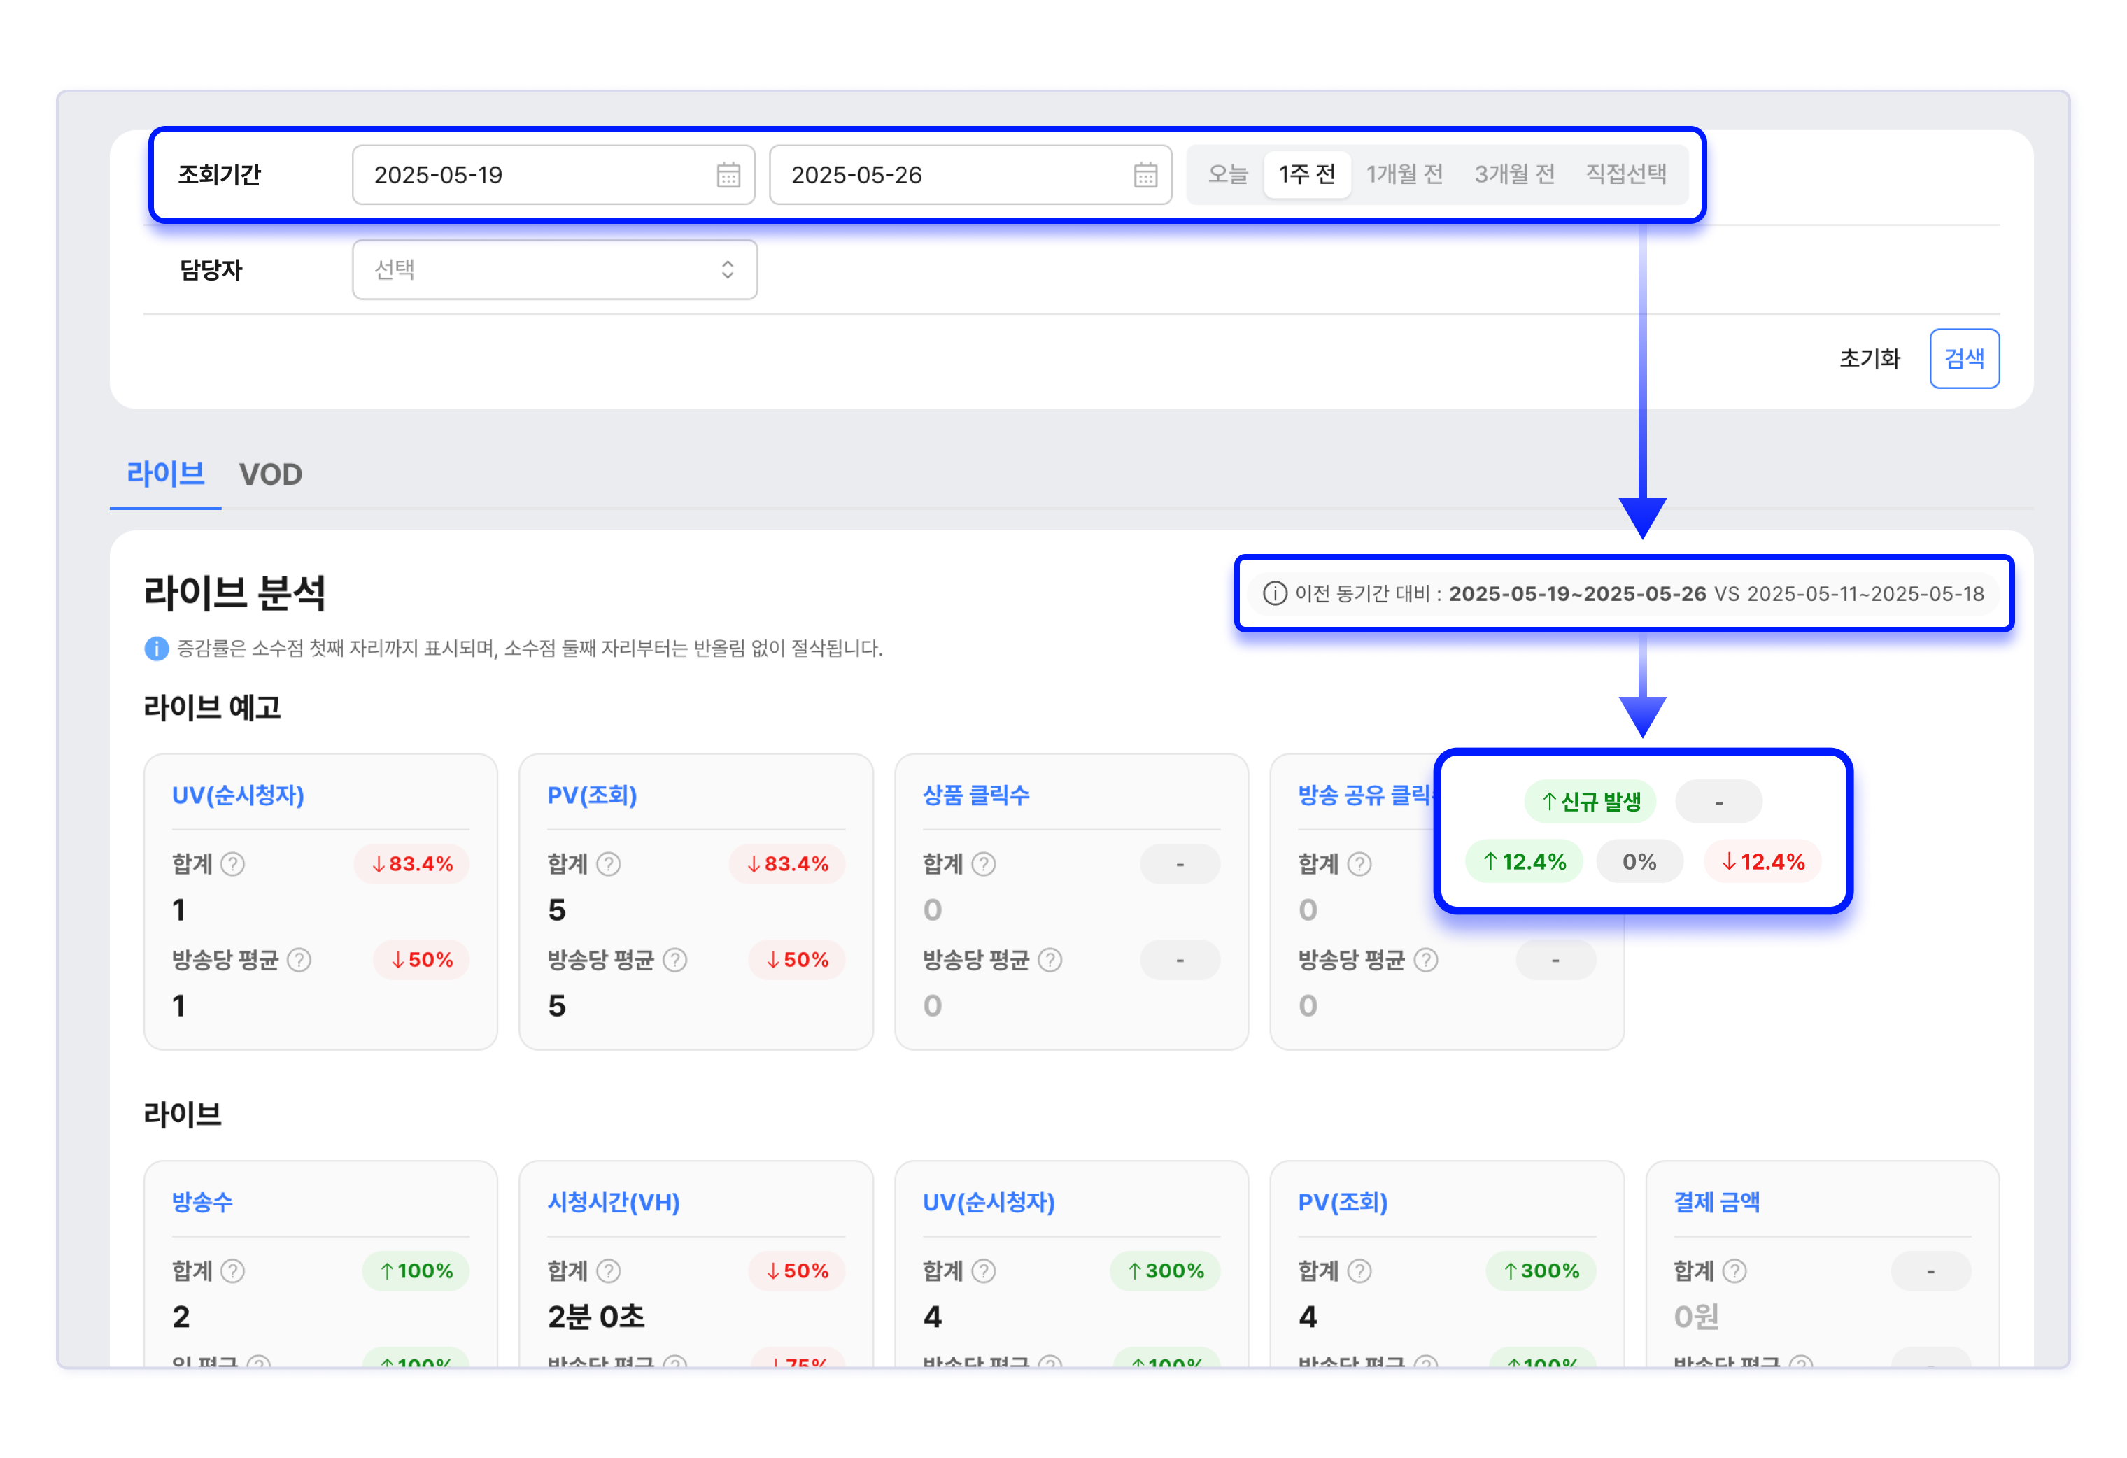Select the 오늘 period option
This screenshot has height=1458, width=2127.
tap(1227, 174)
